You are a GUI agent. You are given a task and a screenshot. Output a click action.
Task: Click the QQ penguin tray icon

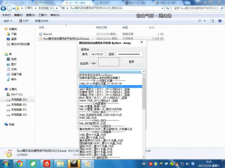[x=177, y=164]
